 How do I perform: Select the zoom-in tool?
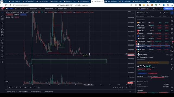click(x=2, y=43)
